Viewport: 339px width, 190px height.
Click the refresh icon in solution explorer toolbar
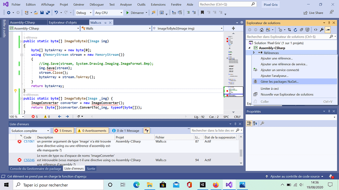coord(296,30)
